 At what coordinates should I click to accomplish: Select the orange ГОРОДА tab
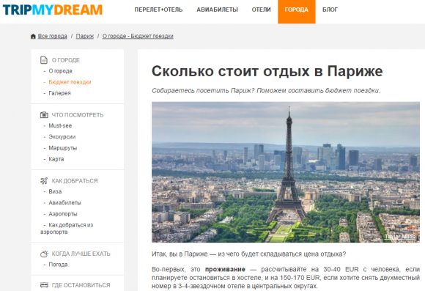297,12
